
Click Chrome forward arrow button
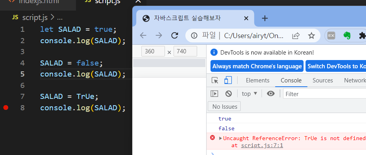pos(159,35)
